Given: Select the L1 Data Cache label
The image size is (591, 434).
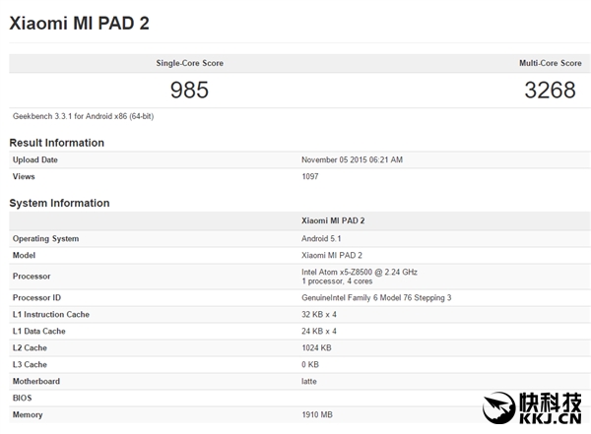Looking at the screenshot, I should pos(38,331).
